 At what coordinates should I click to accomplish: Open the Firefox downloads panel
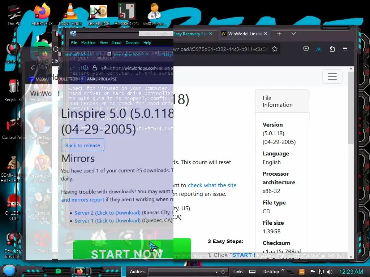click(319, 49)
